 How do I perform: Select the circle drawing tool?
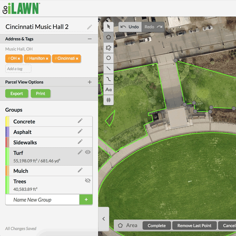(x=109, y=58)
